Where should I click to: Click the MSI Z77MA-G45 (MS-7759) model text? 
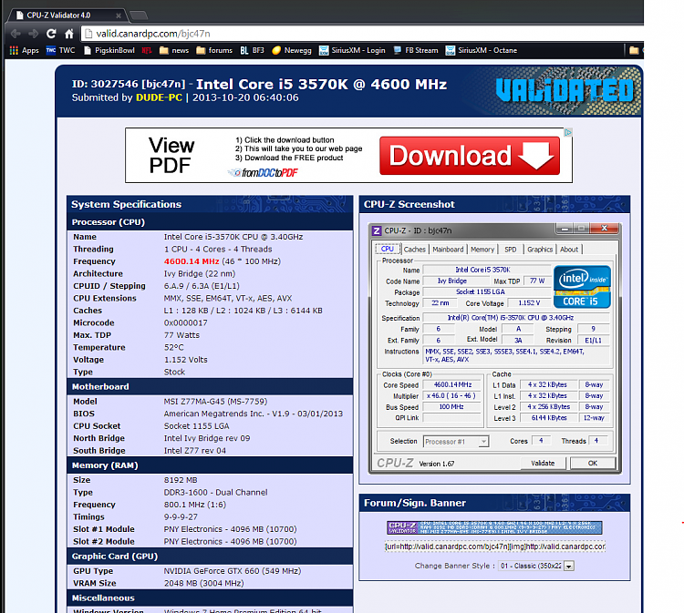(x=215, y=402)
